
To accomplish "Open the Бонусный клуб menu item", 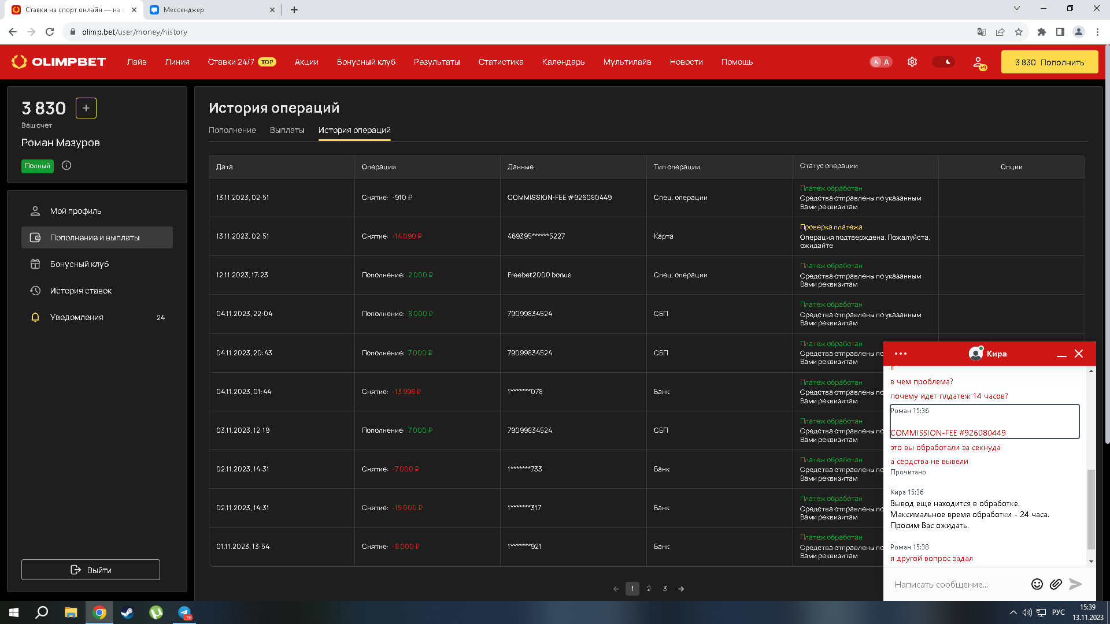I will coord(79,264).
